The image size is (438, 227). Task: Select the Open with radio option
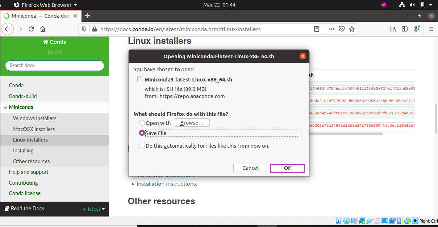142,123
